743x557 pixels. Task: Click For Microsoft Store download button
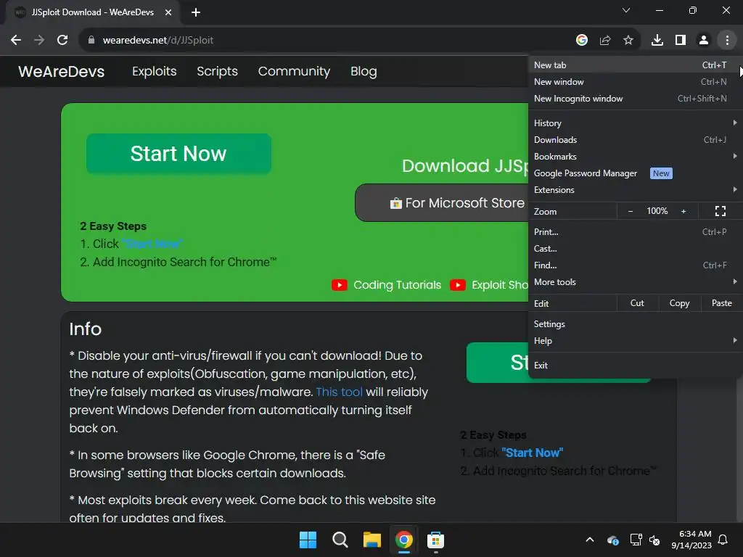pyautogui.click(x=442, y=203)
